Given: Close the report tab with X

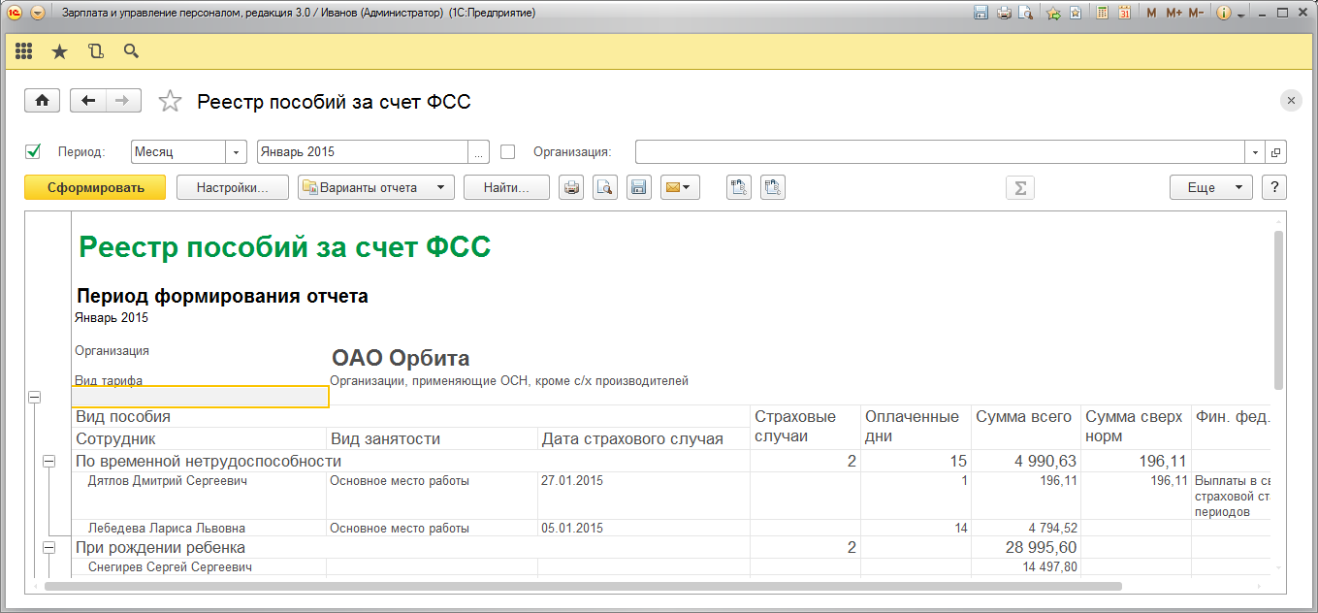Looking at the screenshot, I should pyautogui.click(x=1290, y=101).
